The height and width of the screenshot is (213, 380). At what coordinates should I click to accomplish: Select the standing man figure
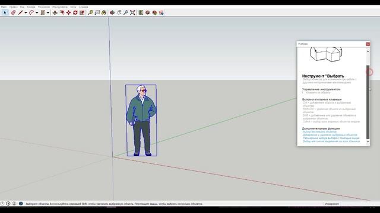(141, 120)
